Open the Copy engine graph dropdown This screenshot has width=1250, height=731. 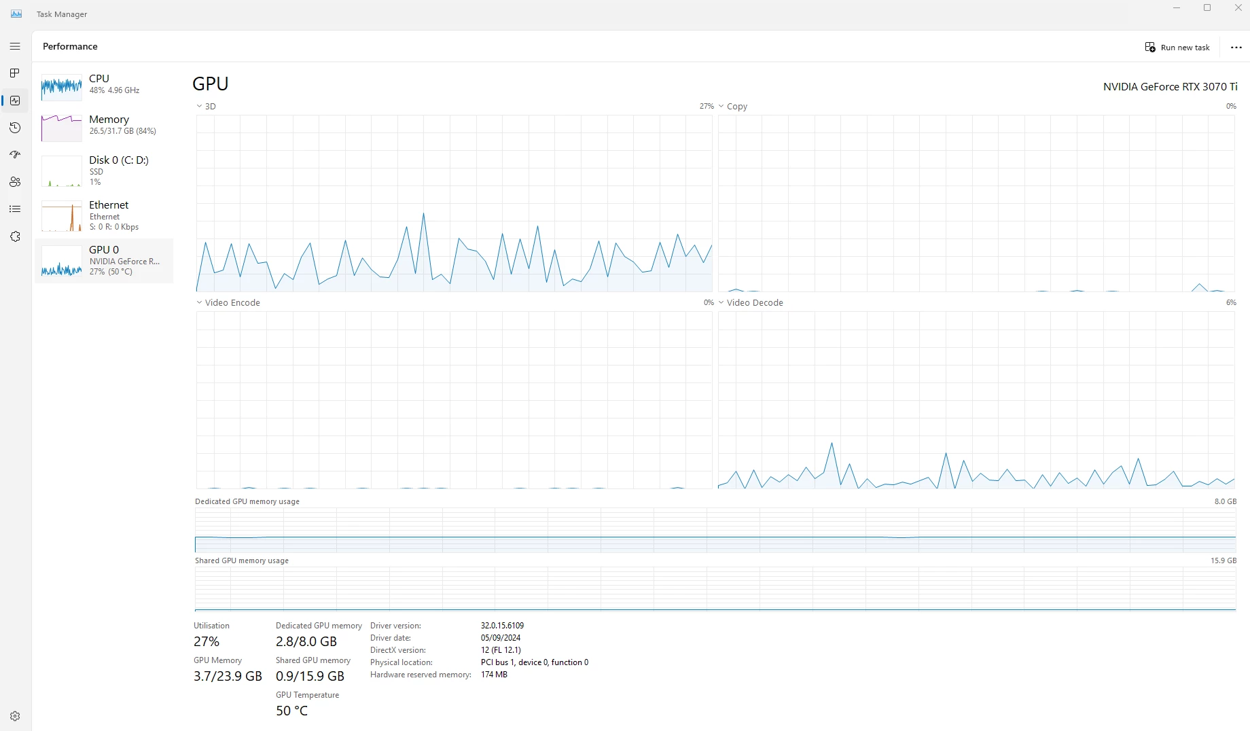[733, 107]
